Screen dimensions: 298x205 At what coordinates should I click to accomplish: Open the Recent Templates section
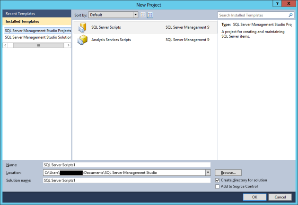click(x=20, y=14)
